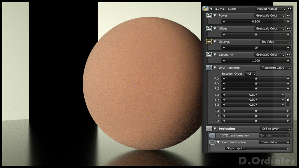Click the UVW transform node icon
The image size is (299, 168).
[x=209, y=68]
